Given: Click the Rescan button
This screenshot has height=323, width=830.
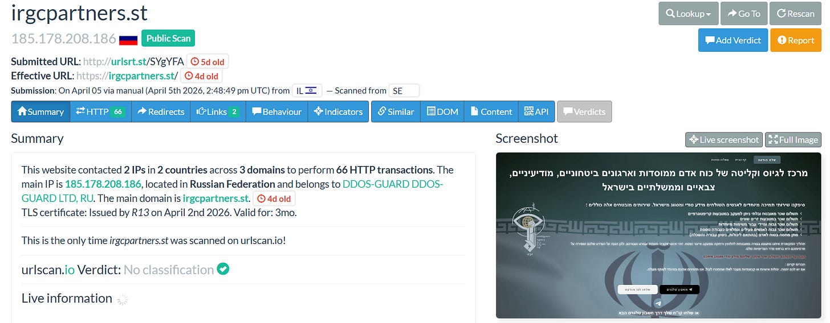Looking at the screenshot, I should (795, 14).
